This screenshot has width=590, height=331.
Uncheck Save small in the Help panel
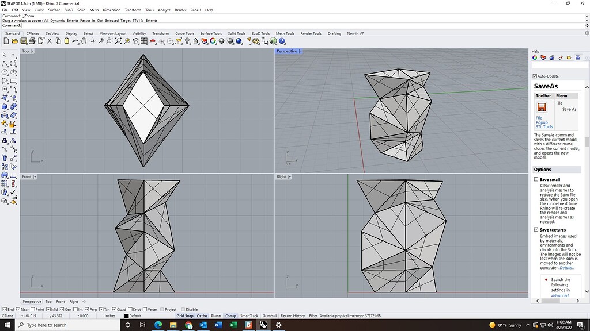tap(536, 179)
